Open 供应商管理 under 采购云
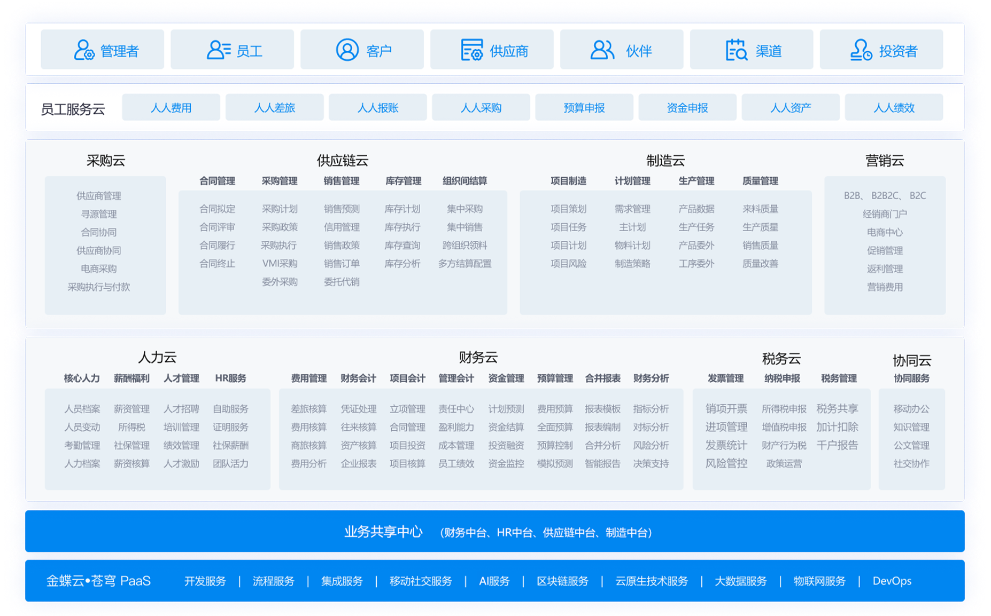The image size is (991, 616). 98,196
